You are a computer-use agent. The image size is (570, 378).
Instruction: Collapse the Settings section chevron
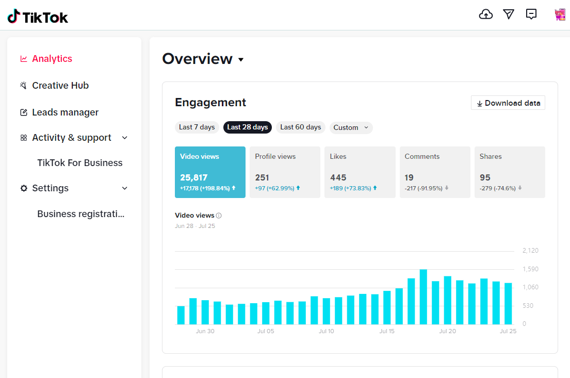[x=125, y=188]
